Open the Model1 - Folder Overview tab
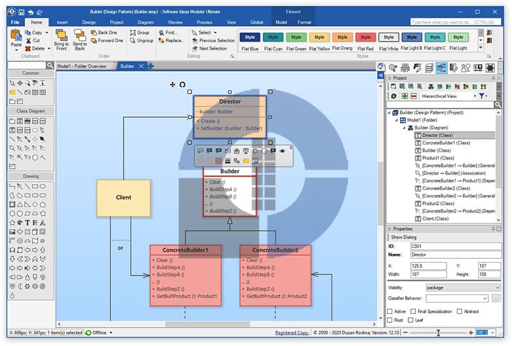Viewport: 512px width, 346px height. pyautogui.click(x=82, y=67)
